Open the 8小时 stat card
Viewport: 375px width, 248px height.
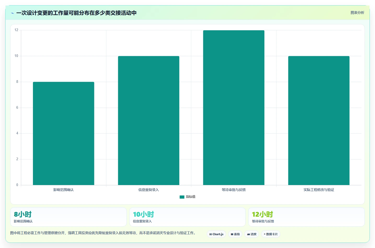point(68,217)
